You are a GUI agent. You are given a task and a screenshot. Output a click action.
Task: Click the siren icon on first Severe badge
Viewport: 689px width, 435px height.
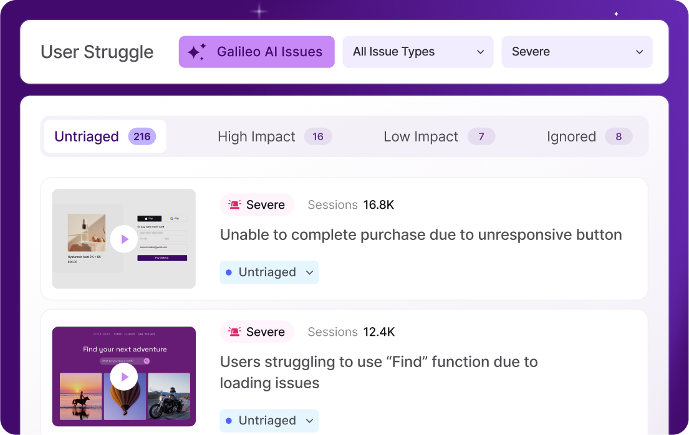(234, 205)
